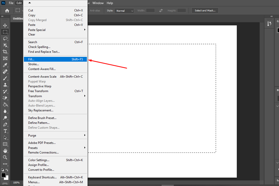Click the menu scroll-up arrow at top

pyautogui.click(x=29, y=3)
